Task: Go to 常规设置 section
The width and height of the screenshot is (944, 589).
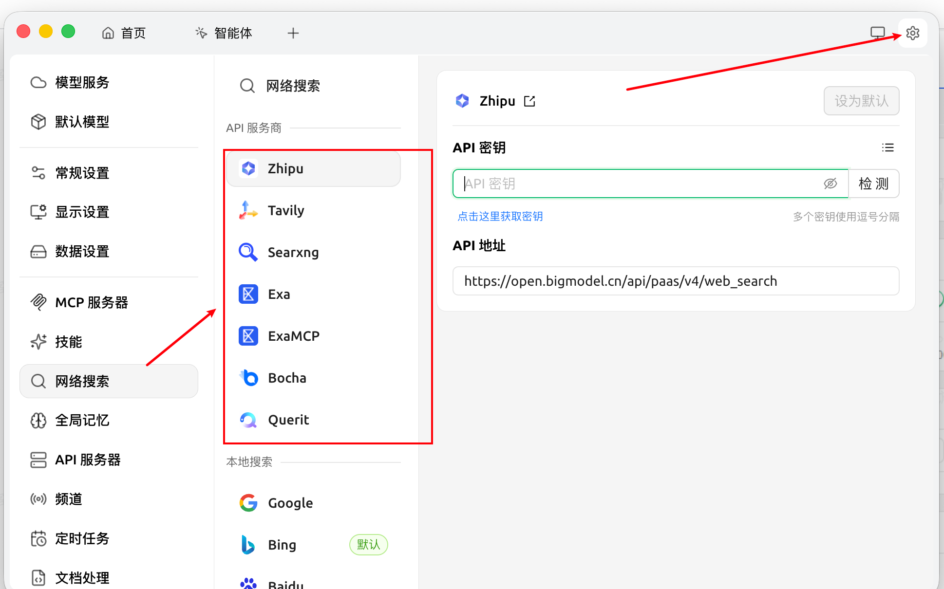Action: [x=109, y=173]
